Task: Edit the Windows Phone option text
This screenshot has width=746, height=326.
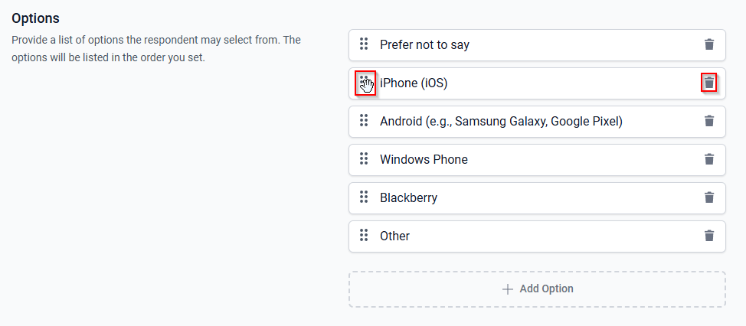Action: (x=537, y=160)
